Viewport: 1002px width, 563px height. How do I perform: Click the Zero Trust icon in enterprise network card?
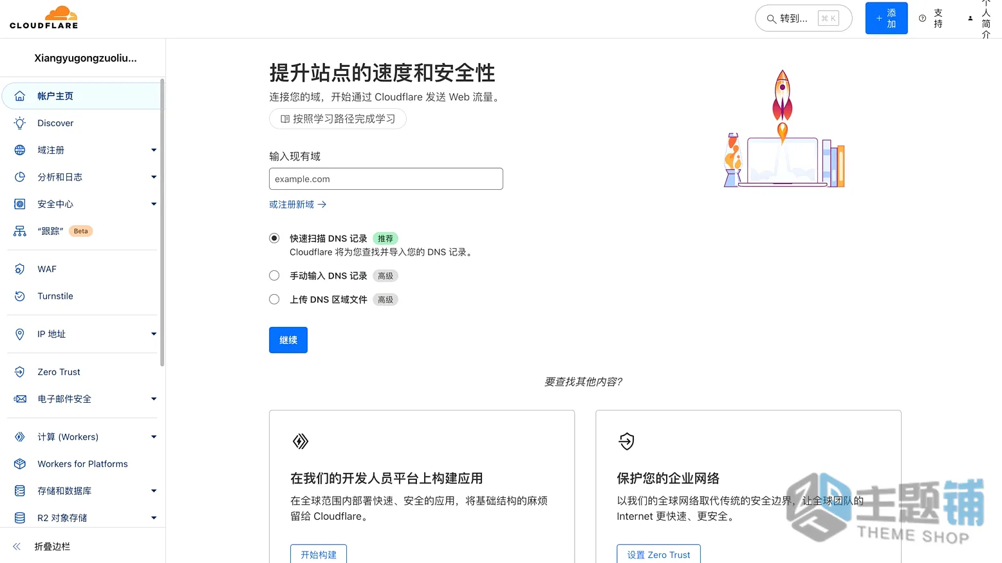(626, 441)
